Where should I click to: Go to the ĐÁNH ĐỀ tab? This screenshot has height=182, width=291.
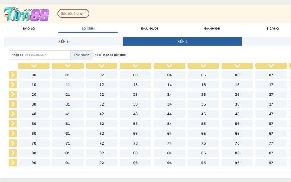pos(212,28)
